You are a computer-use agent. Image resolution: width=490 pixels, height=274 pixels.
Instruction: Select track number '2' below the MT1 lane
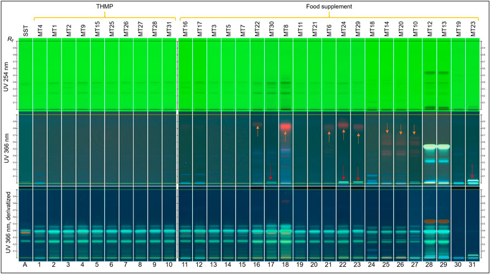(x=54, y=265)
